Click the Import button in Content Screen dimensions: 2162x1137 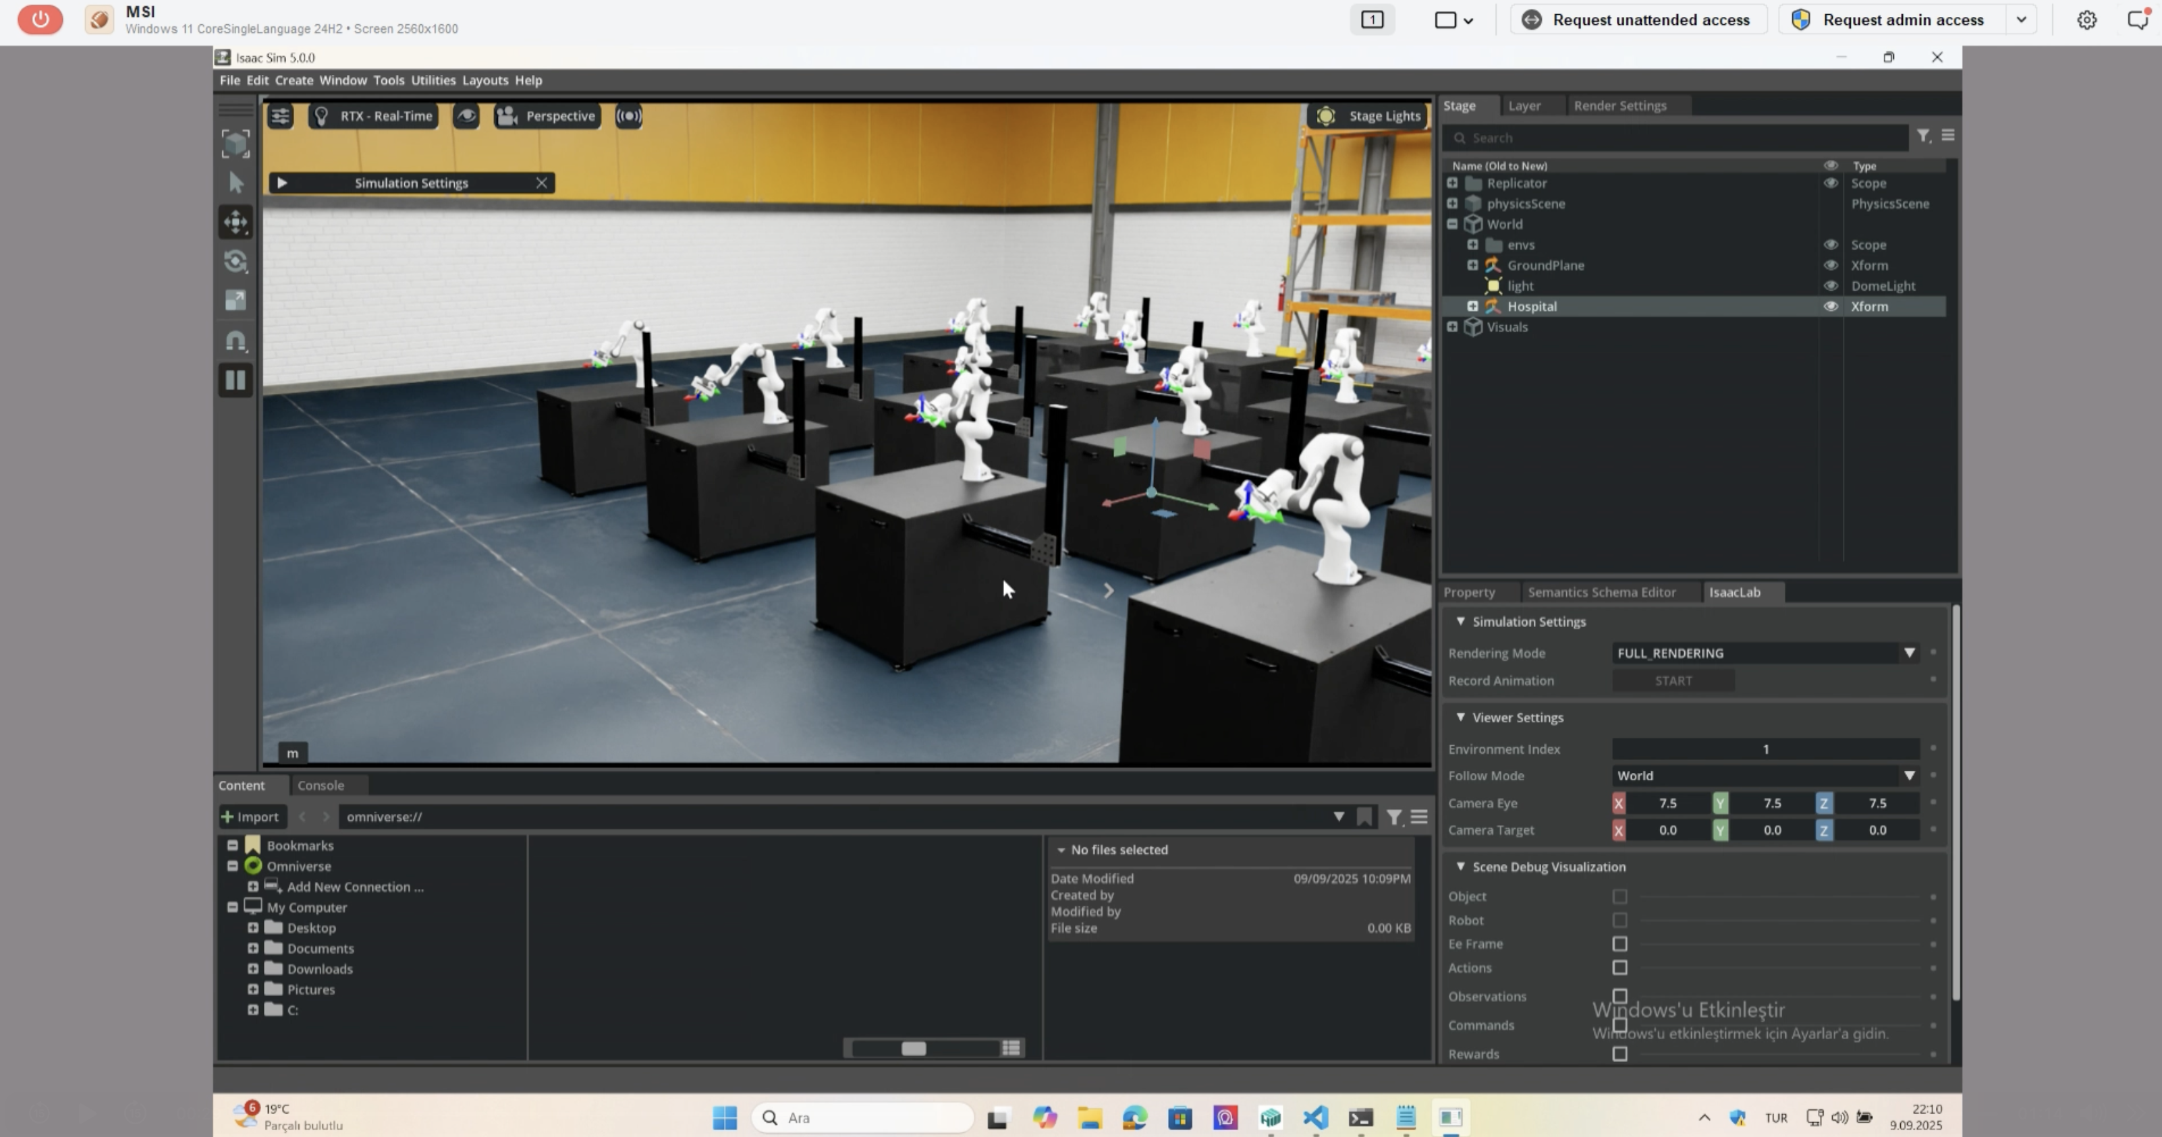[x=250, y=817]
